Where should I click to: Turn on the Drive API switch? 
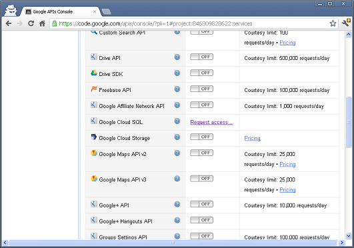[201, 57]
